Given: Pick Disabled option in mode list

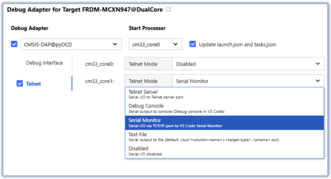Looking at the screenshot, I should point(225,151).
